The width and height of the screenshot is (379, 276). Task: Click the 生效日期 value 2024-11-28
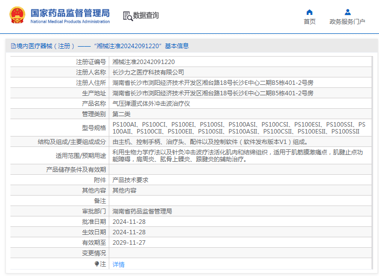pyautogui.click(x=129, y=232)
